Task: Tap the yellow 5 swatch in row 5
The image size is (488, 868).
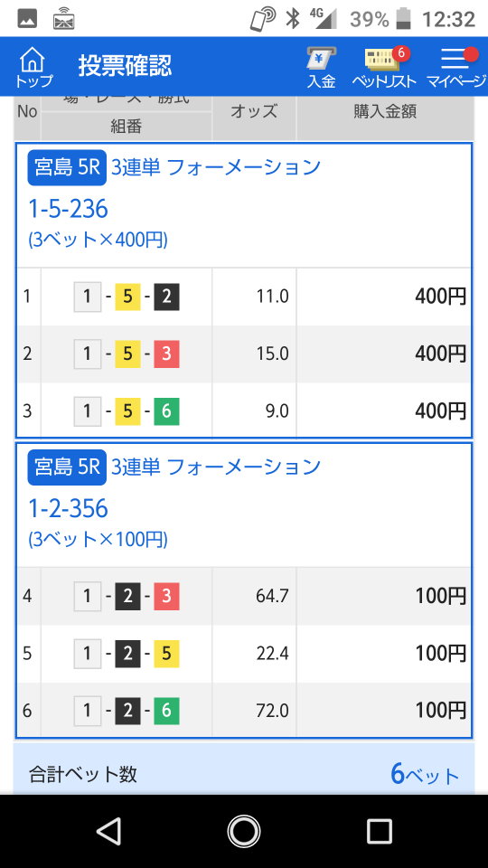Action: pyautogui.click(x=166, y=654)
